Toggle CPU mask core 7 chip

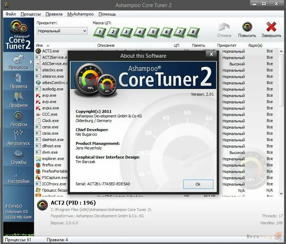(x=180, y=32)
